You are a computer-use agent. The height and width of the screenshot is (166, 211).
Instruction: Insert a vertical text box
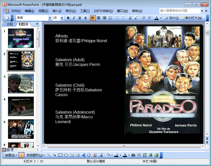(78, 155)
